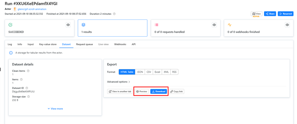297x124 pixels.
Task: Select the JSON export format
Action: coord(140,72)
